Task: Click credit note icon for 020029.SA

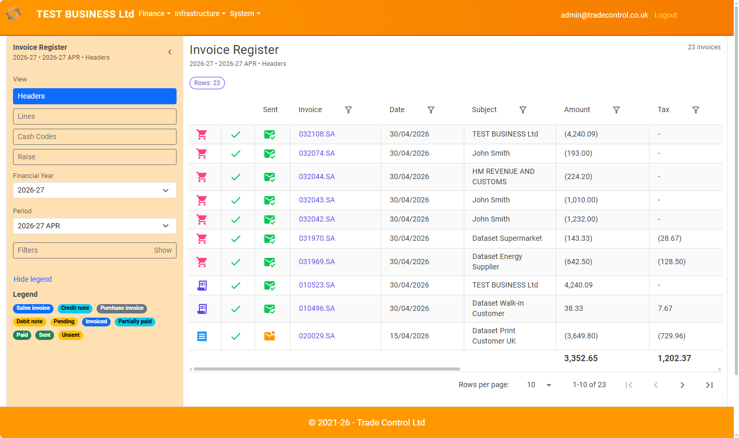Action: coord(202,336)
